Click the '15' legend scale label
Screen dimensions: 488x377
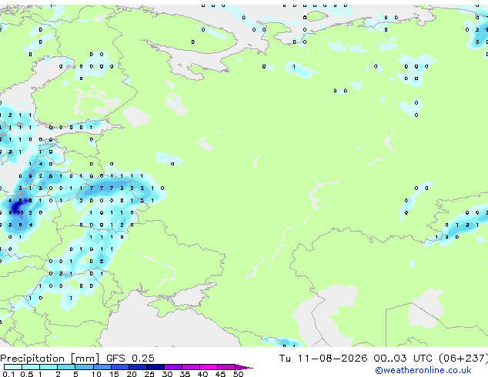[x=114, y=374]
